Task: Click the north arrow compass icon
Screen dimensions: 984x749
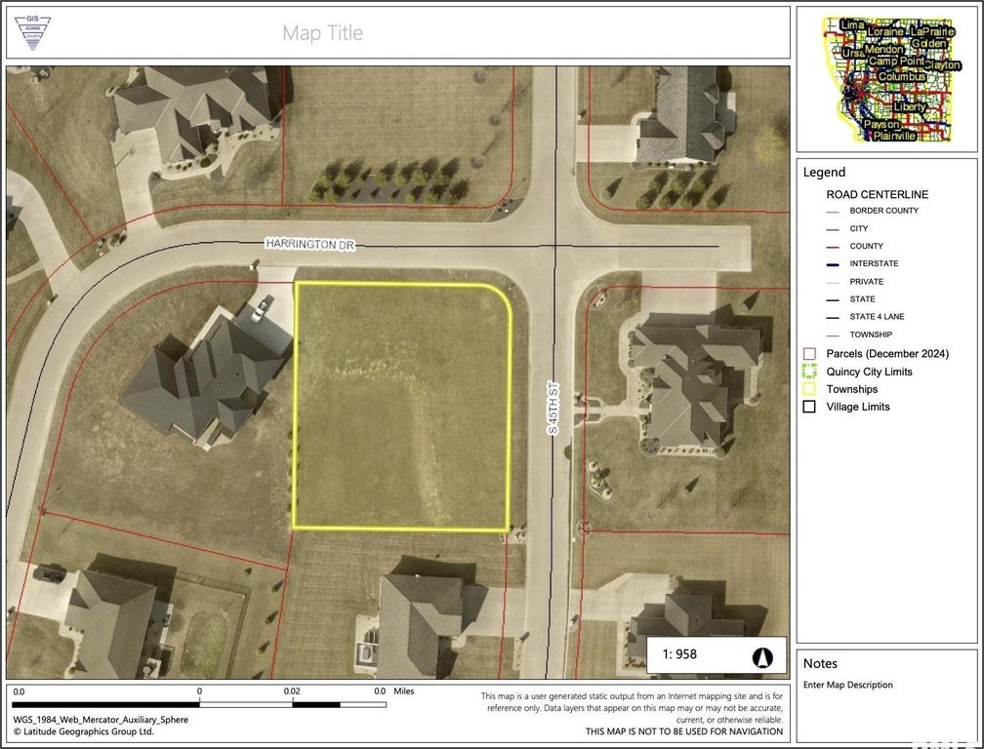Action: pyautogui.click(x=760, y=656)
